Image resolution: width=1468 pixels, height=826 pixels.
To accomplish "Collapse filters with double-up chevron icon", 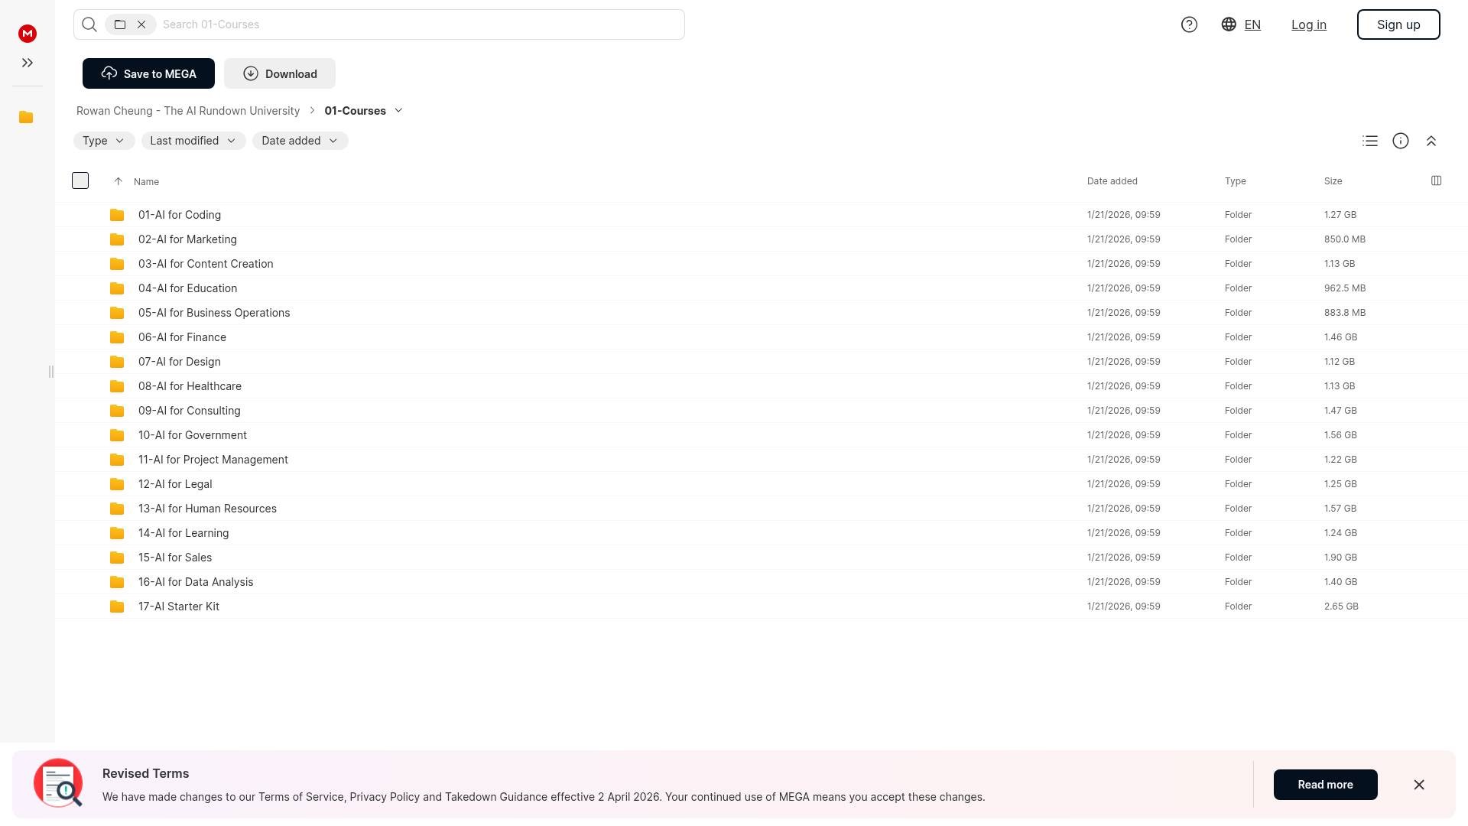I will click(1431, 141).
